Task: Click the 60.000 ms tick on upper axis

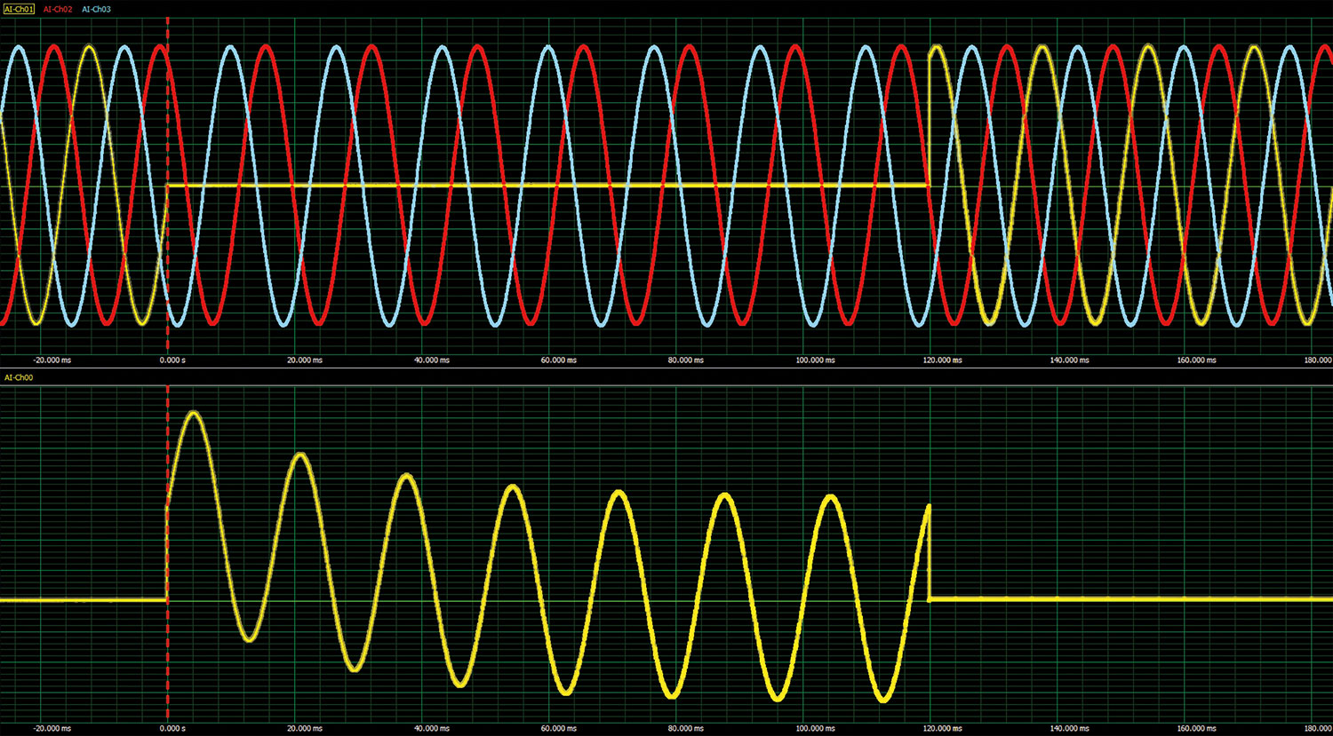Action: [x=558, y=360]
